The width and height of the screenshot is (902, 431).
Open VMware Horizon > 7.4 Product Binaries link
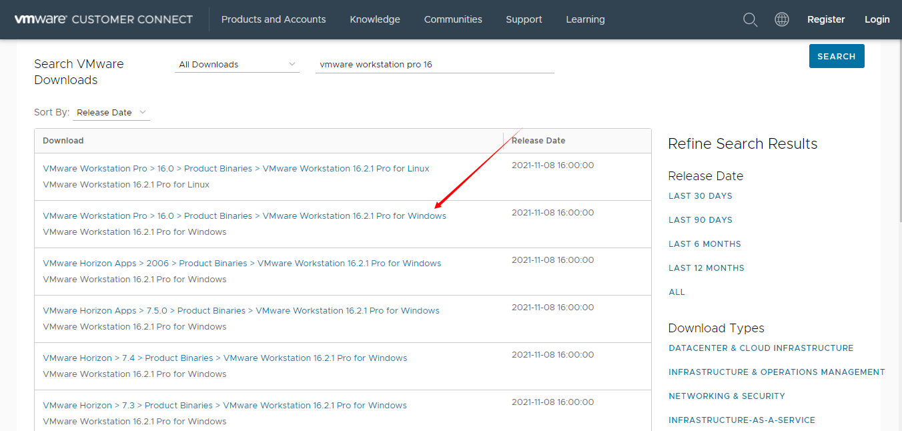tap(225, 358)
